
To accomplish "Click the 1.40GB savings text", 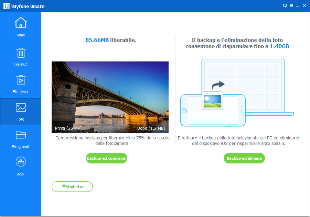I will click(279, 46).
